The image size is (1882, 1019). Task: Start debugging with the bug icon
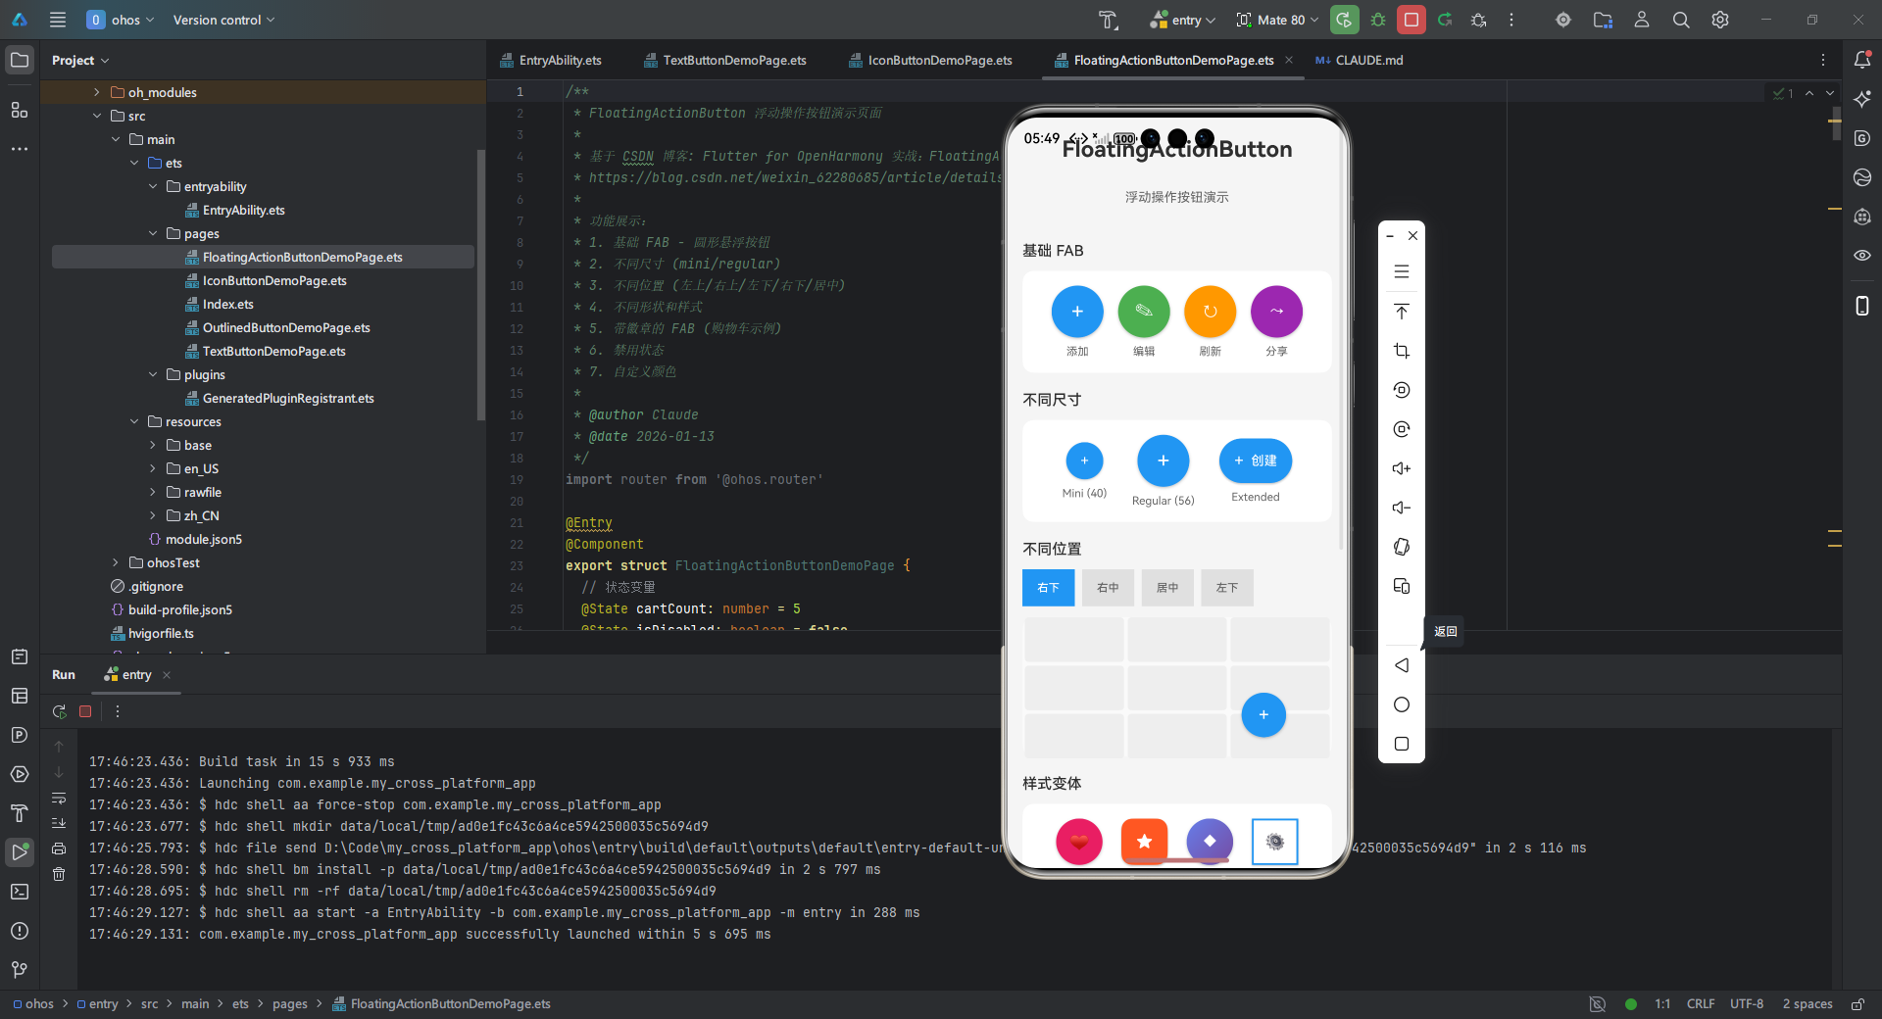[1378, 20]
